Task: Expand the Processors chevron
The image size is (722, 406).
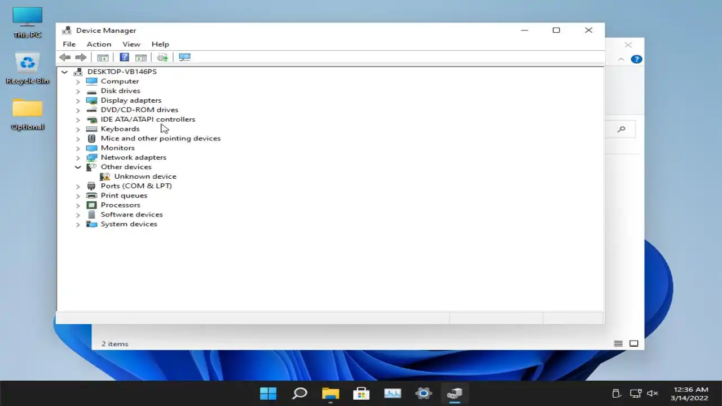Action: pyautogui.click(x=78, y=205)
